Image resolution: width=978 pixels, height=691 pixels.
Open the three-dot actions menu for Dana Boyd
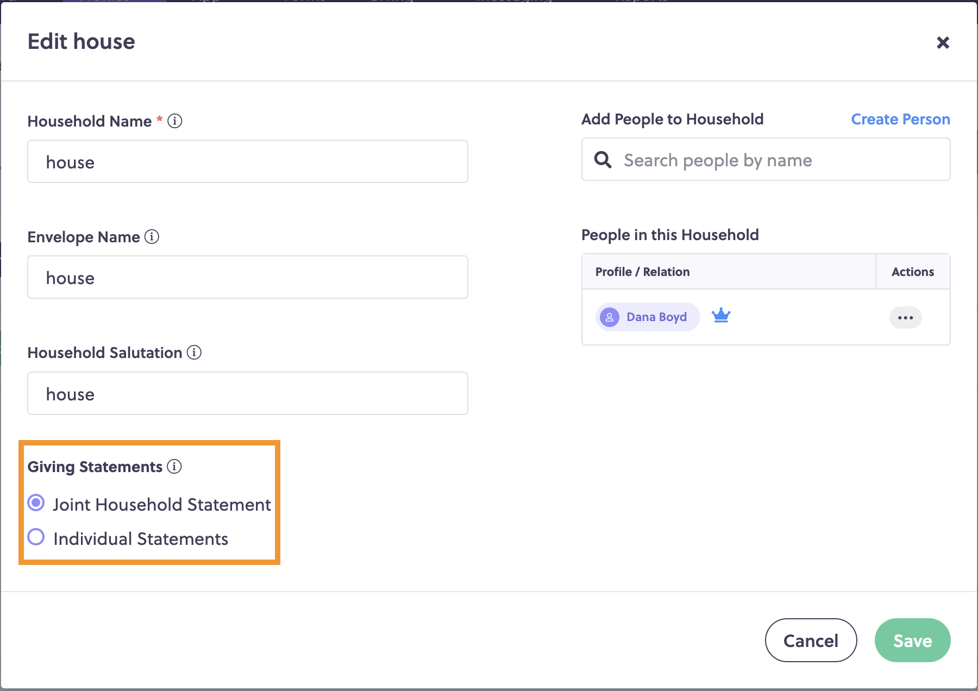(906, 318)
